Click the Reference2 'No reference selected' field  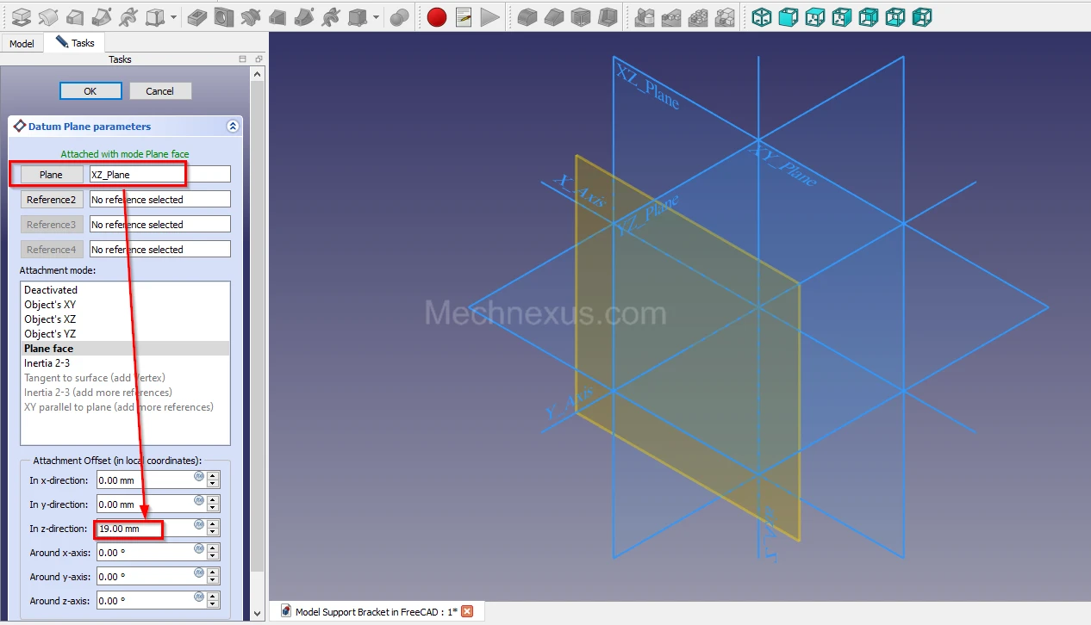160,200
